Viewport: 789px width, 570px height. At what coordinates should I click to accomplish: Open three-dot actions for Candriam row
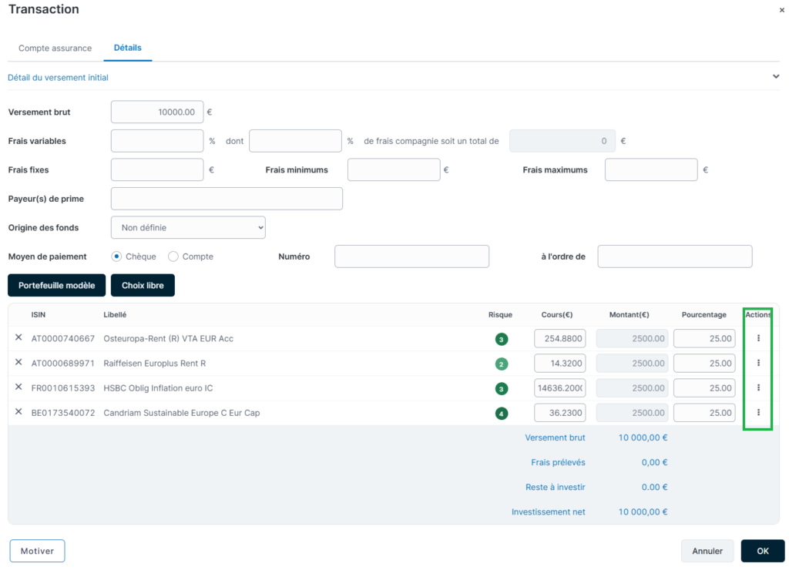point(758,412)
